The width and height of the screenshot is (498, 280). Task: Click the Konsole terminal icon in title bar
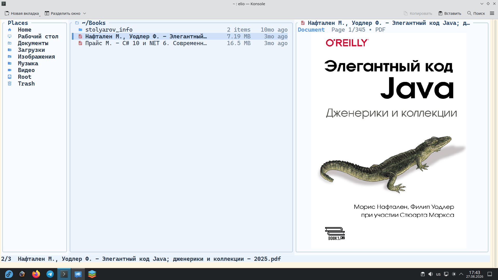(4, 4)
